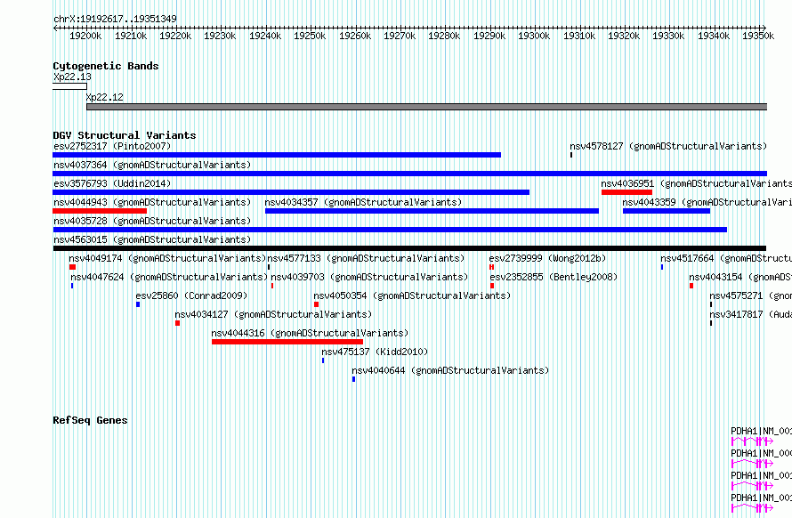The height and width of the screenshot is (518, 792).
Task: Click the 19230k ruler position label
Action: click(x=220, y=36)
